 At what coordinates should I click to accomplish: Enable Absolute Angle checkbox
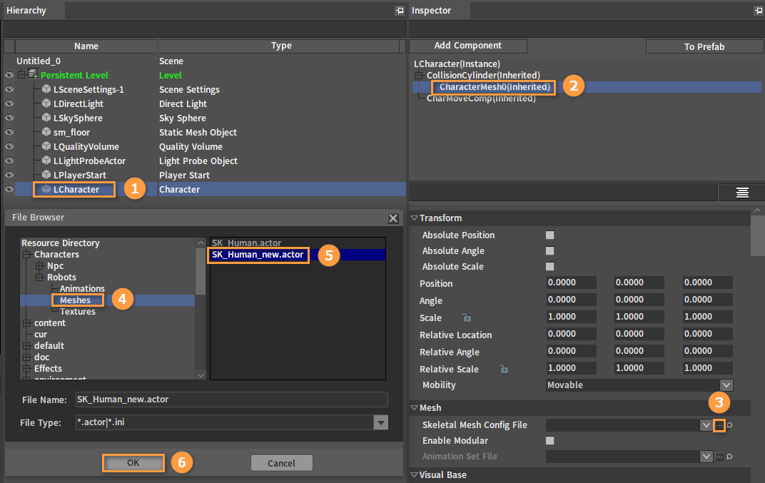pos(549,250)
